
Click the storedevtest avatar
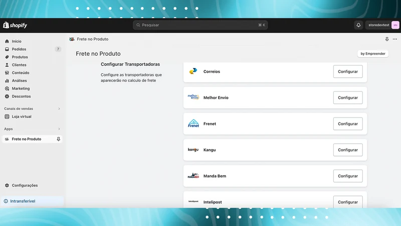coord(395,25)
